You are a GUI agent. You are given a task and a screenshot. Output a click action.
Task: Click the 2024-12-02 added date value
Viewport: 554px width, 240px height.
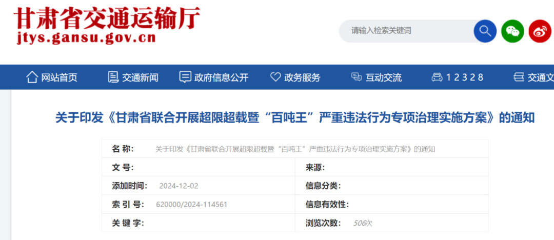point(179,186)
